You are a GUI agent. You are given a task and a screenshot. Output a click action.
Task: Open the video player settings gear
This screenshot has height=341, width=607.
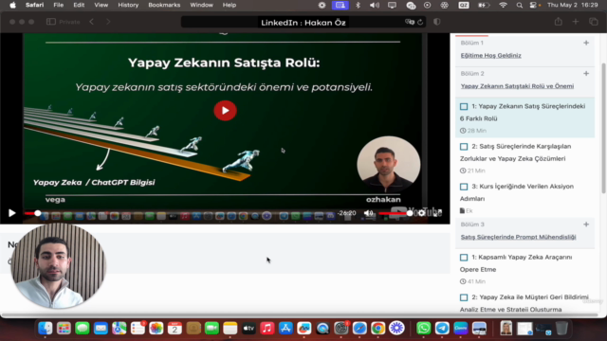pos(421,212)
